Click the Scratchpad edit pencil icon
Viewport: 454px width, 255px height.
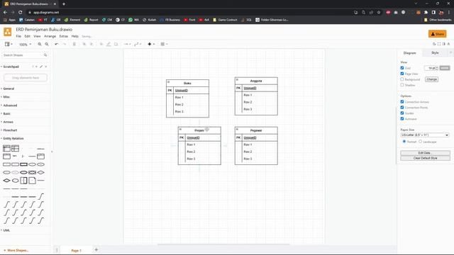(41, 67)
